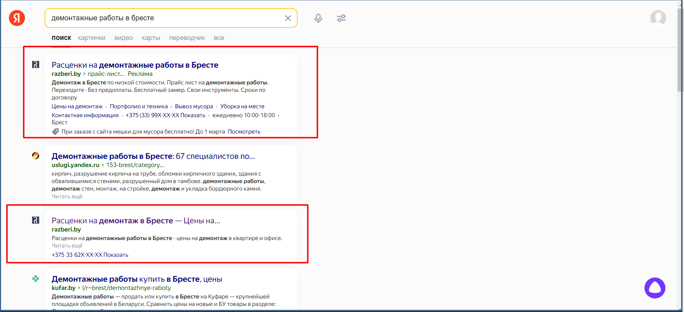The width and height of the screenshot is (684, 312).
Task: Click razberi.by favicon beside the ad result
Action: tap(36, 64)
